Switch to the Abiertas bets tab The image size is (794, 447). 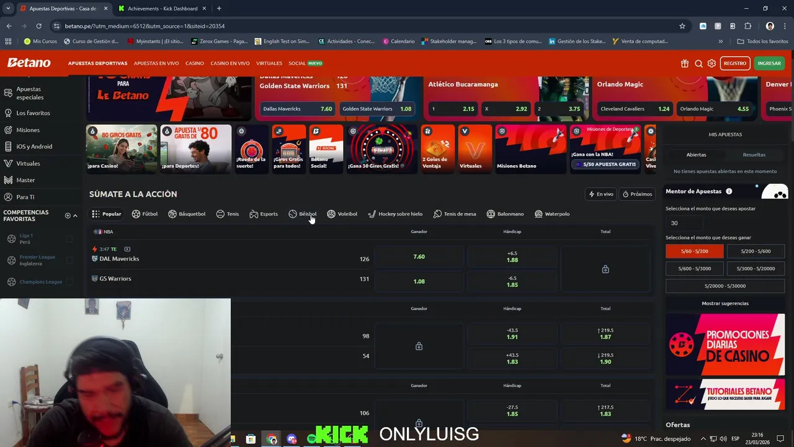(696, 155)
